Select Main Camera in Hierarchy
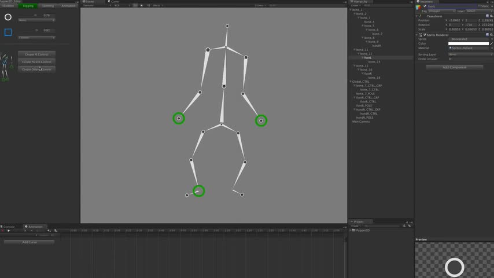The image size is (494, 278). [x=361, y=122]
